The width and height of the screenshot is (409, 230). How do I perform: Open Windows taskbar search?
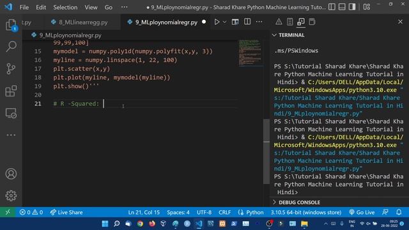click(116, 224)
